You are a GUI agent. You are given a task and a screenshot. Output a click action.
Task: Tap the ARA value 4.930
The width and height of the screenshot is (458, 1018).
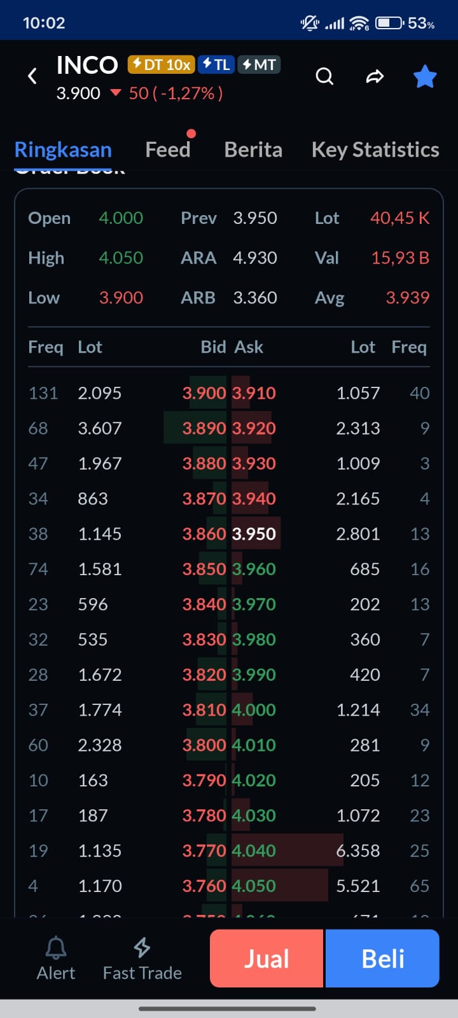(254, 258)
